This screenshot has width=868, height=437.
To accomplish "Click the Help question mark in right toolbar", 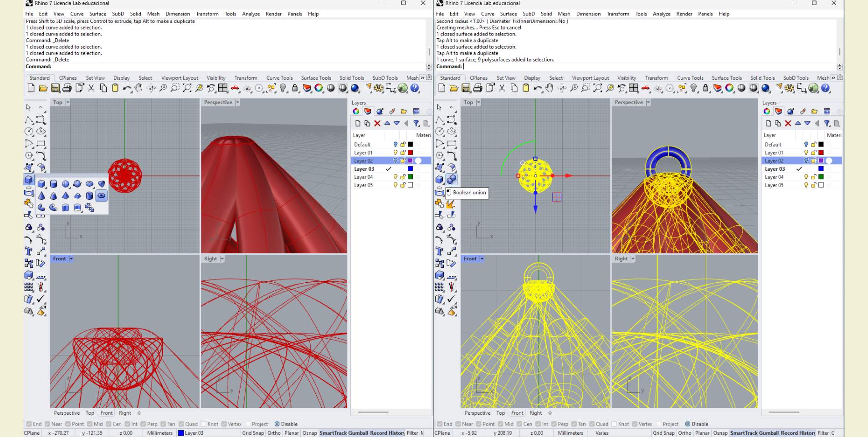I will [825, 88].
